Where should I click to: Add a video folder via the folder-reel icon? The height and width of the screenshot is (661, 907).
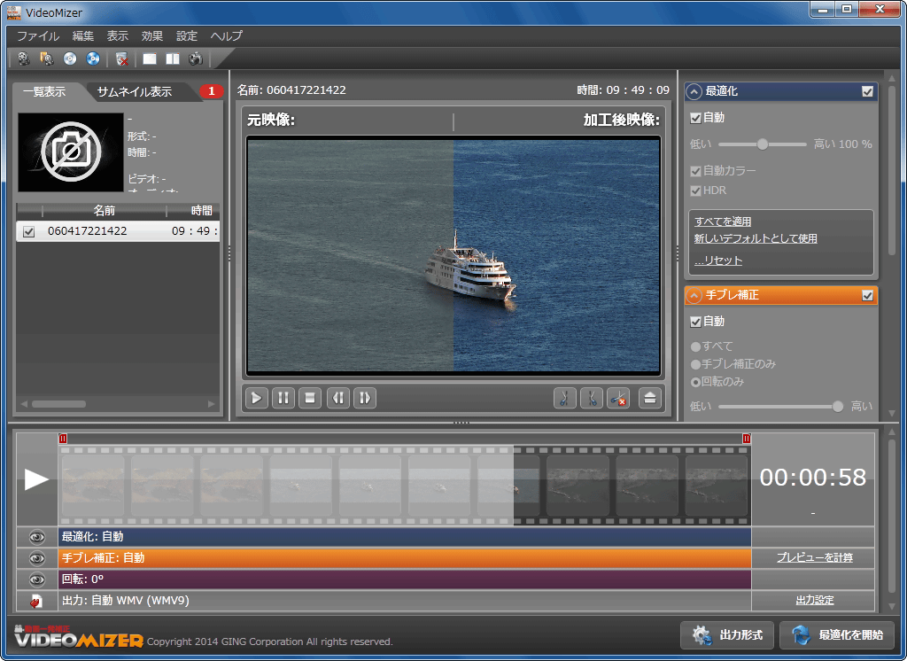pyautogui.click(x=46, y=58)
